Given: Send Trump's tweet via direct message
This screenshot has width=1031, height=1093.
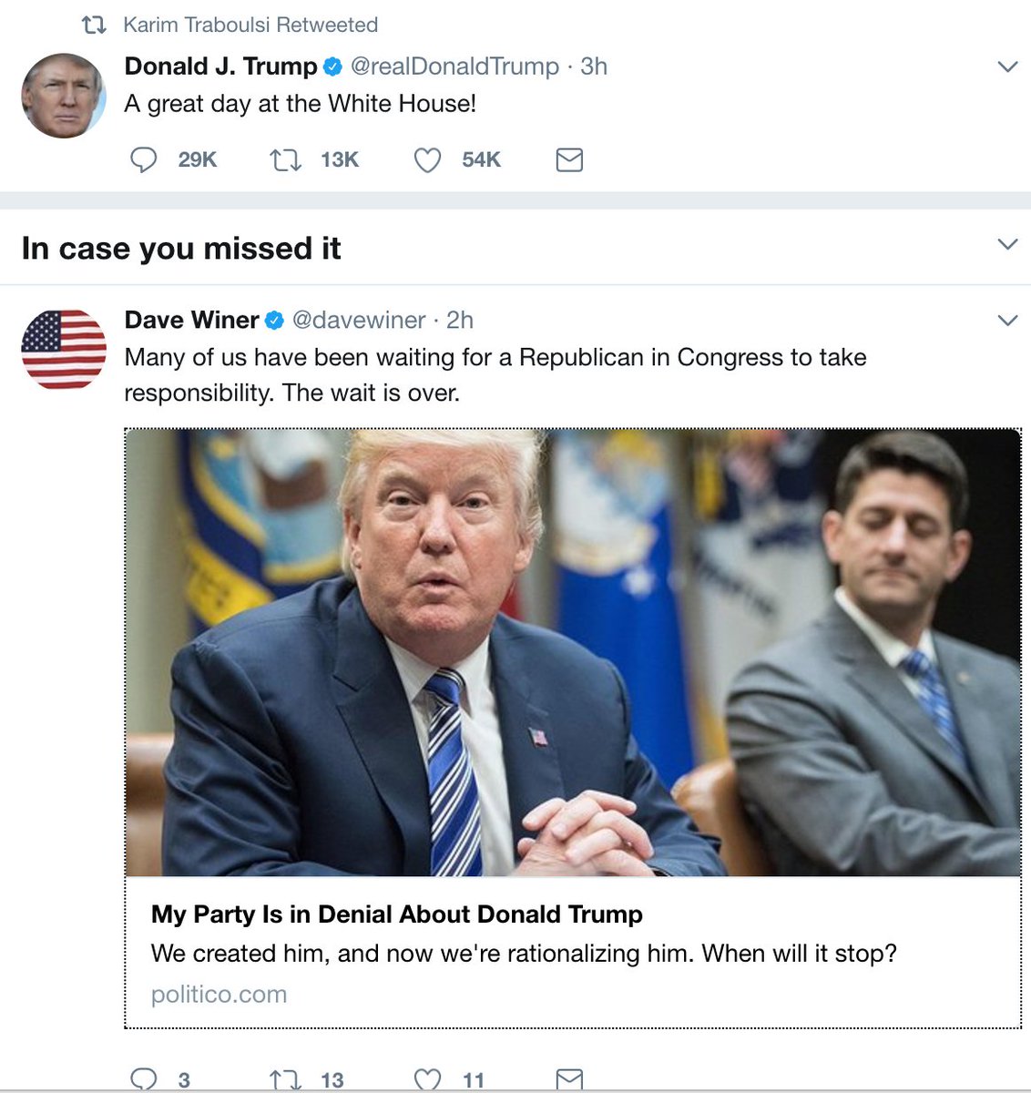Looking at the screenshot, I should pos(569,160).
